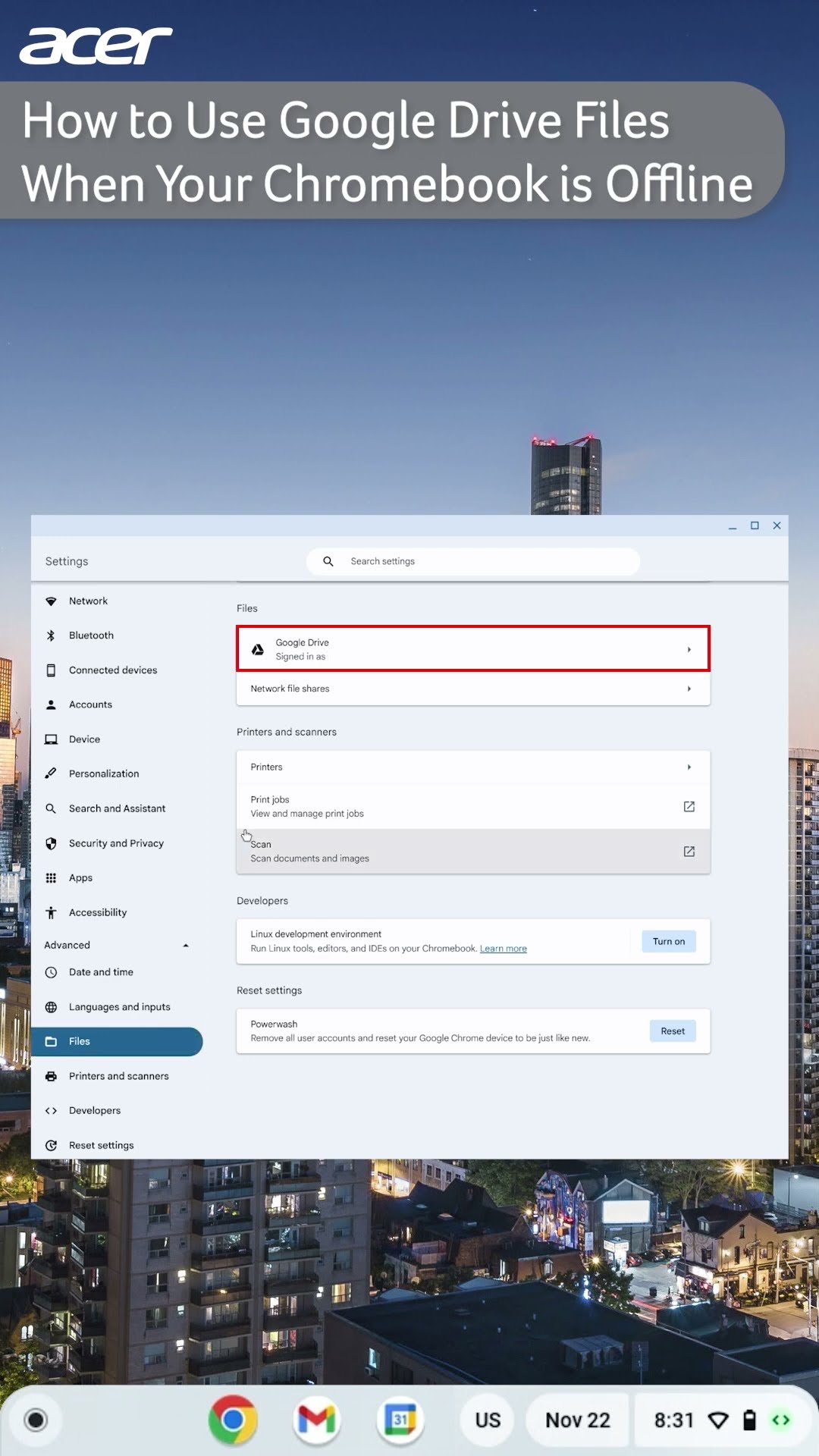Click the Reset settings icon in sidebar
The height and width of the screenshot is (1456, 819).
coord(51,1145)
